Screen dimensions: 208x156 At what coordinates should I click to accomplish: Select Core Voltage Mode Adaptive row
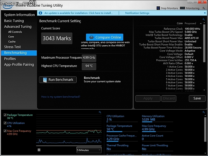click(x=177, y=51)
